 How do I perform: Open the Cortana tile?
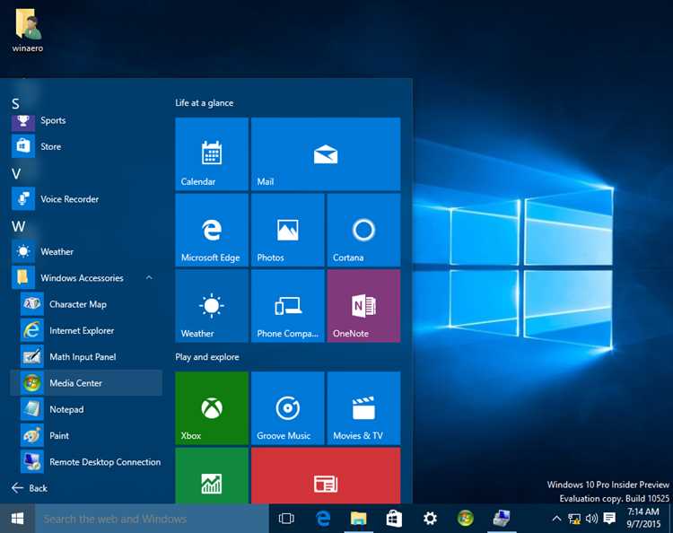363,230
